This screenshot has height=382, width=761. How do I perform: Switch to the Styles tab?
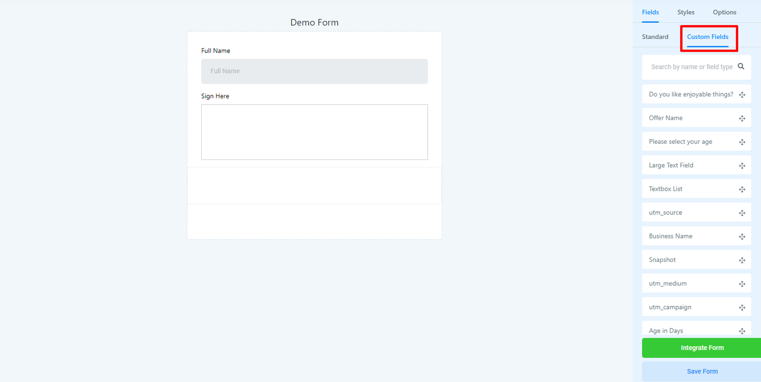tap(685, 12)
